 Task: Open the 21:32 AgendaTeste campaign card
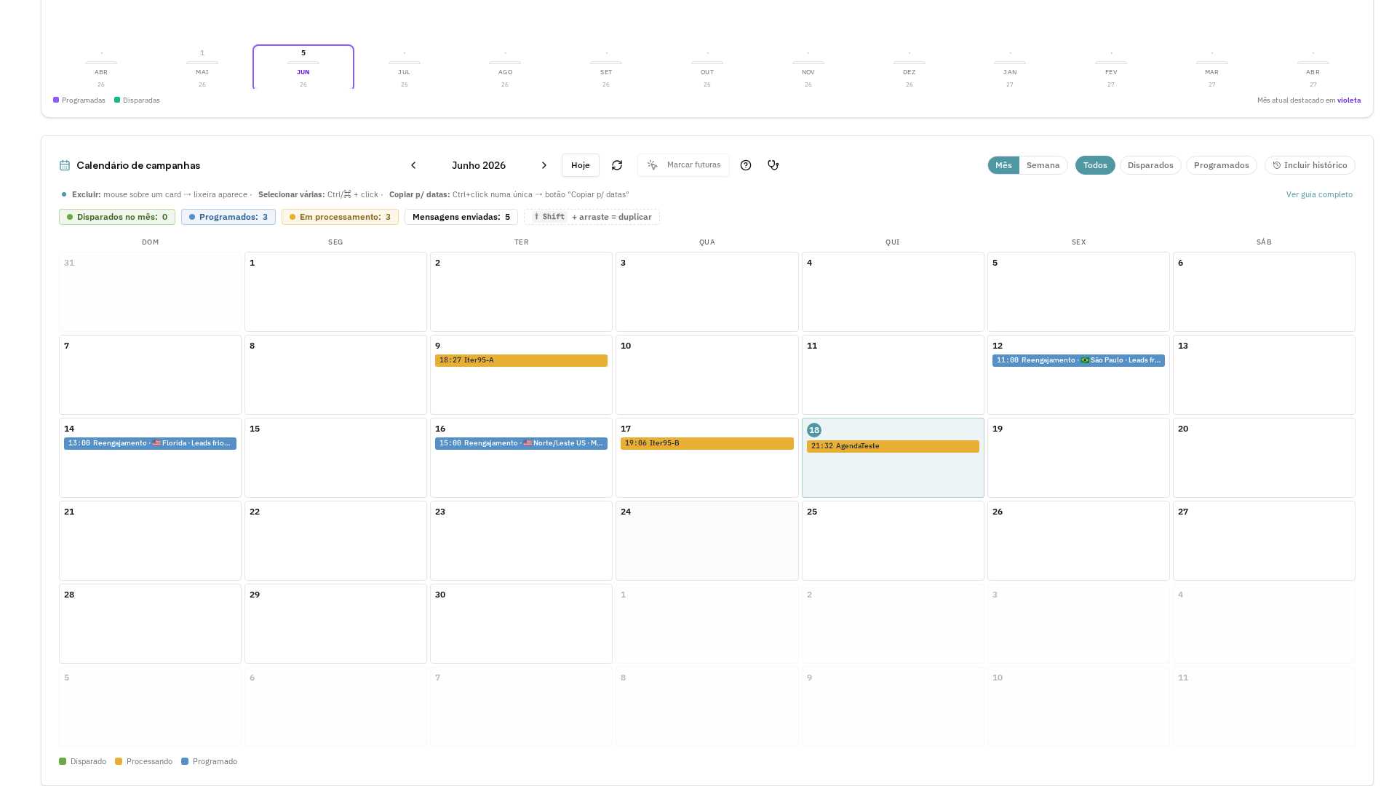coord(893,446)
